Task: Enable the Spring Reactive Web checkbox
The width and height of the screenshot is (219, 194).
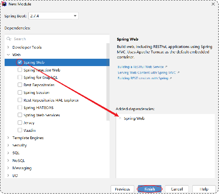Action: 20,70
